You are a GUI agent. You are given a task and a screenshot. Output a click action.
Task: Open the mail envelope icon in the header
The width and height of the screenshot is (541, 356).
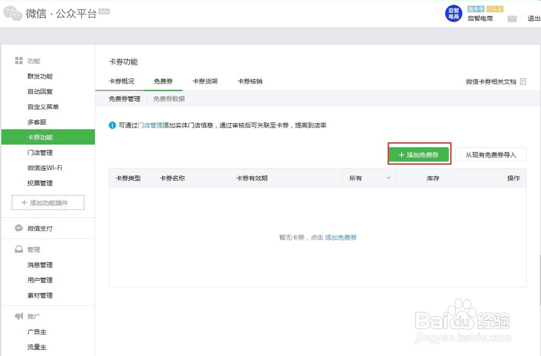click(x=512, y=18)
